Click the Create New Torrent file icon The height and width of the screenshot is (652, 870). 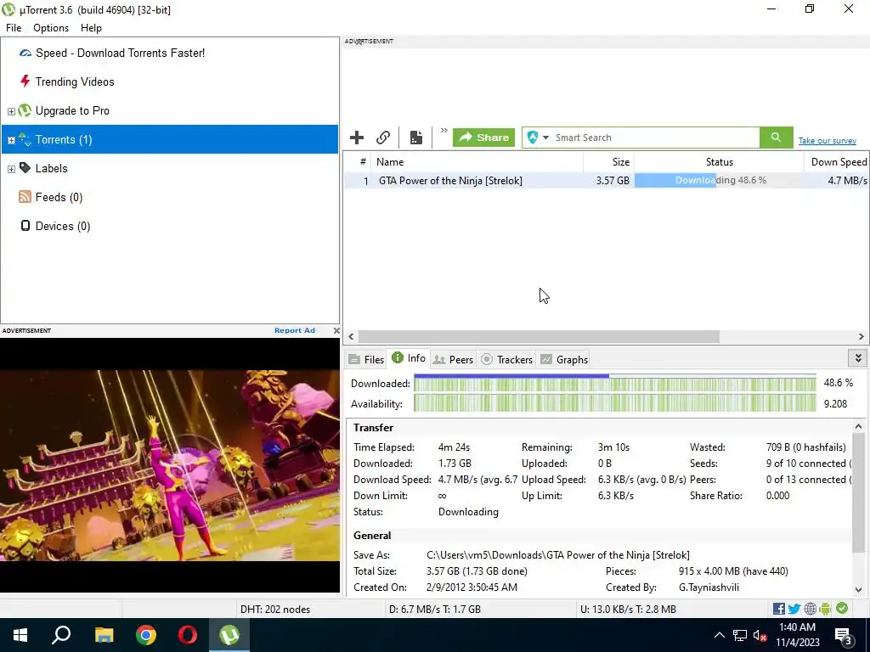pos(416,138)
